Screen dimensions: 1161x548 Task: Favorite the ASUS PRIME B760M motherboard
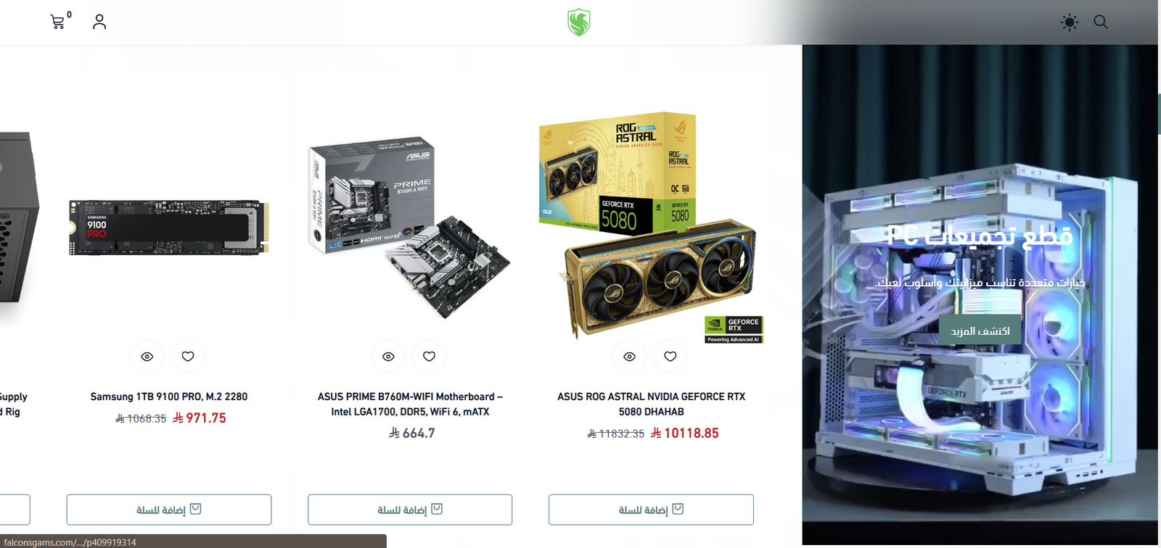(x=429, y=357)
